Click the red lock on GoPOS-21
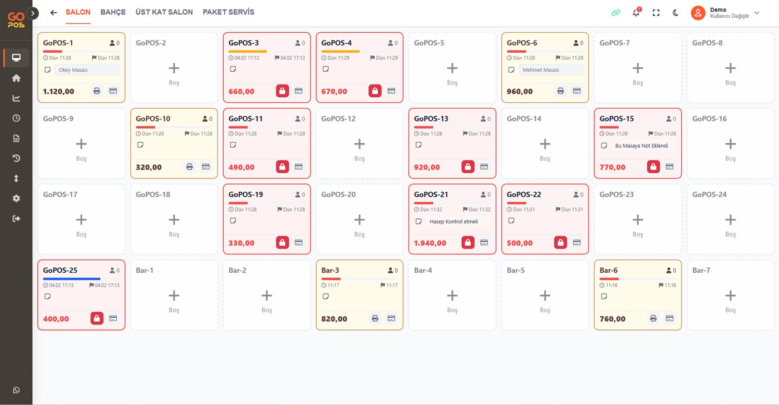This screenshot has width=779, height=405. point(468,242)
